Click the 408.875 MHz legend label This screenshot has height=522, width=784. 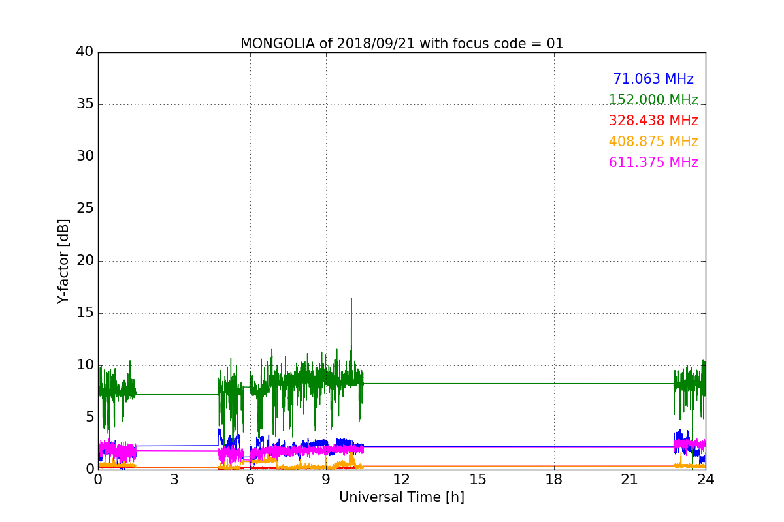pos(653,142)
